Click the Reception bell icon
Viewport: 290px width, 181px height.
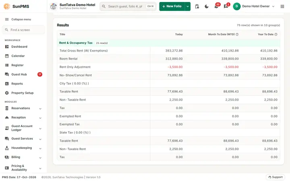tap(7, 117)
